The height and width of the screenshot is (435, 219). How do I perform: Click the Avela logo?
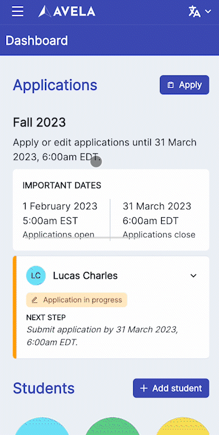(x=67, y=12)
